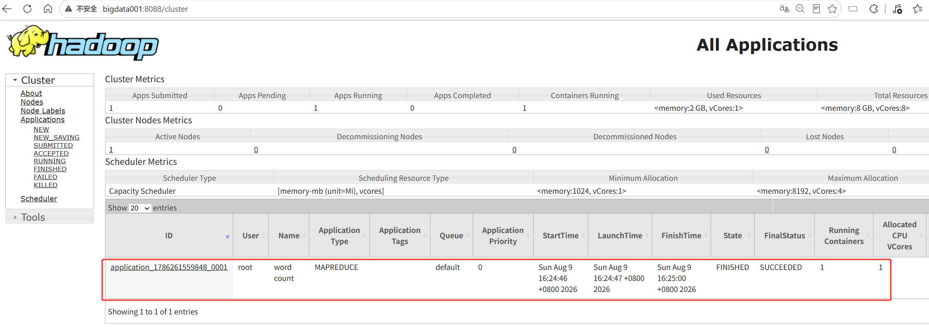Click the '<memory:8192, vCores:4>' maximum allocation value
The height and width of the screenshot is (327, 929).
pyautogui.click(x=801, y=191)
